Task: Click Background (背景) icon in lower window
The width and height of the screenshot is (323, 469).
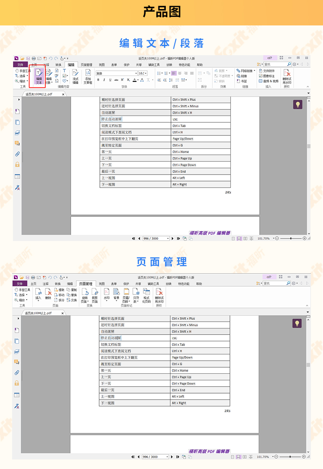Action: click(x=117, y=294)
